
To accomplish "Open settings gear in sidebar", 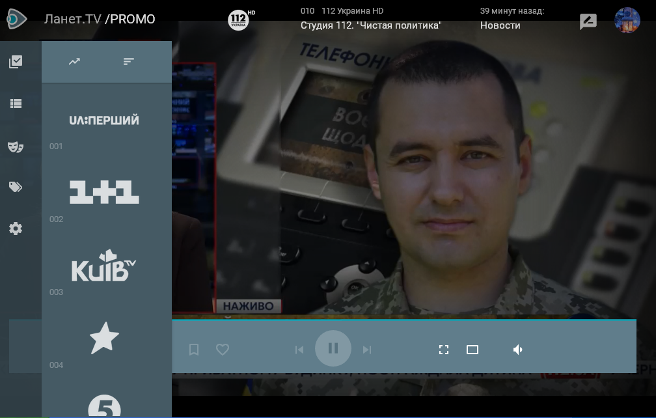I will pyautogui.click(x=16, y=229).
